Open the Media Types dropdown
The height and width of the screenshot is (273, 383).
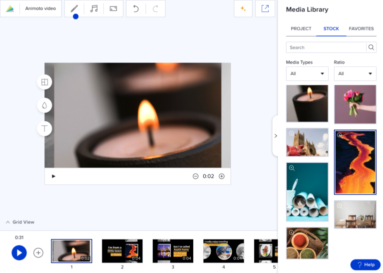(307, 73)
